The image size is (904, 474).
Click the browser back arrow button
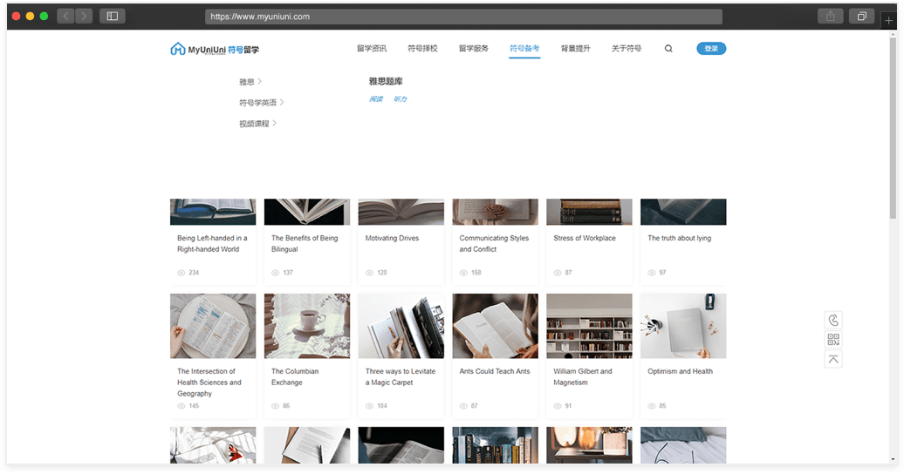[65, 16]
